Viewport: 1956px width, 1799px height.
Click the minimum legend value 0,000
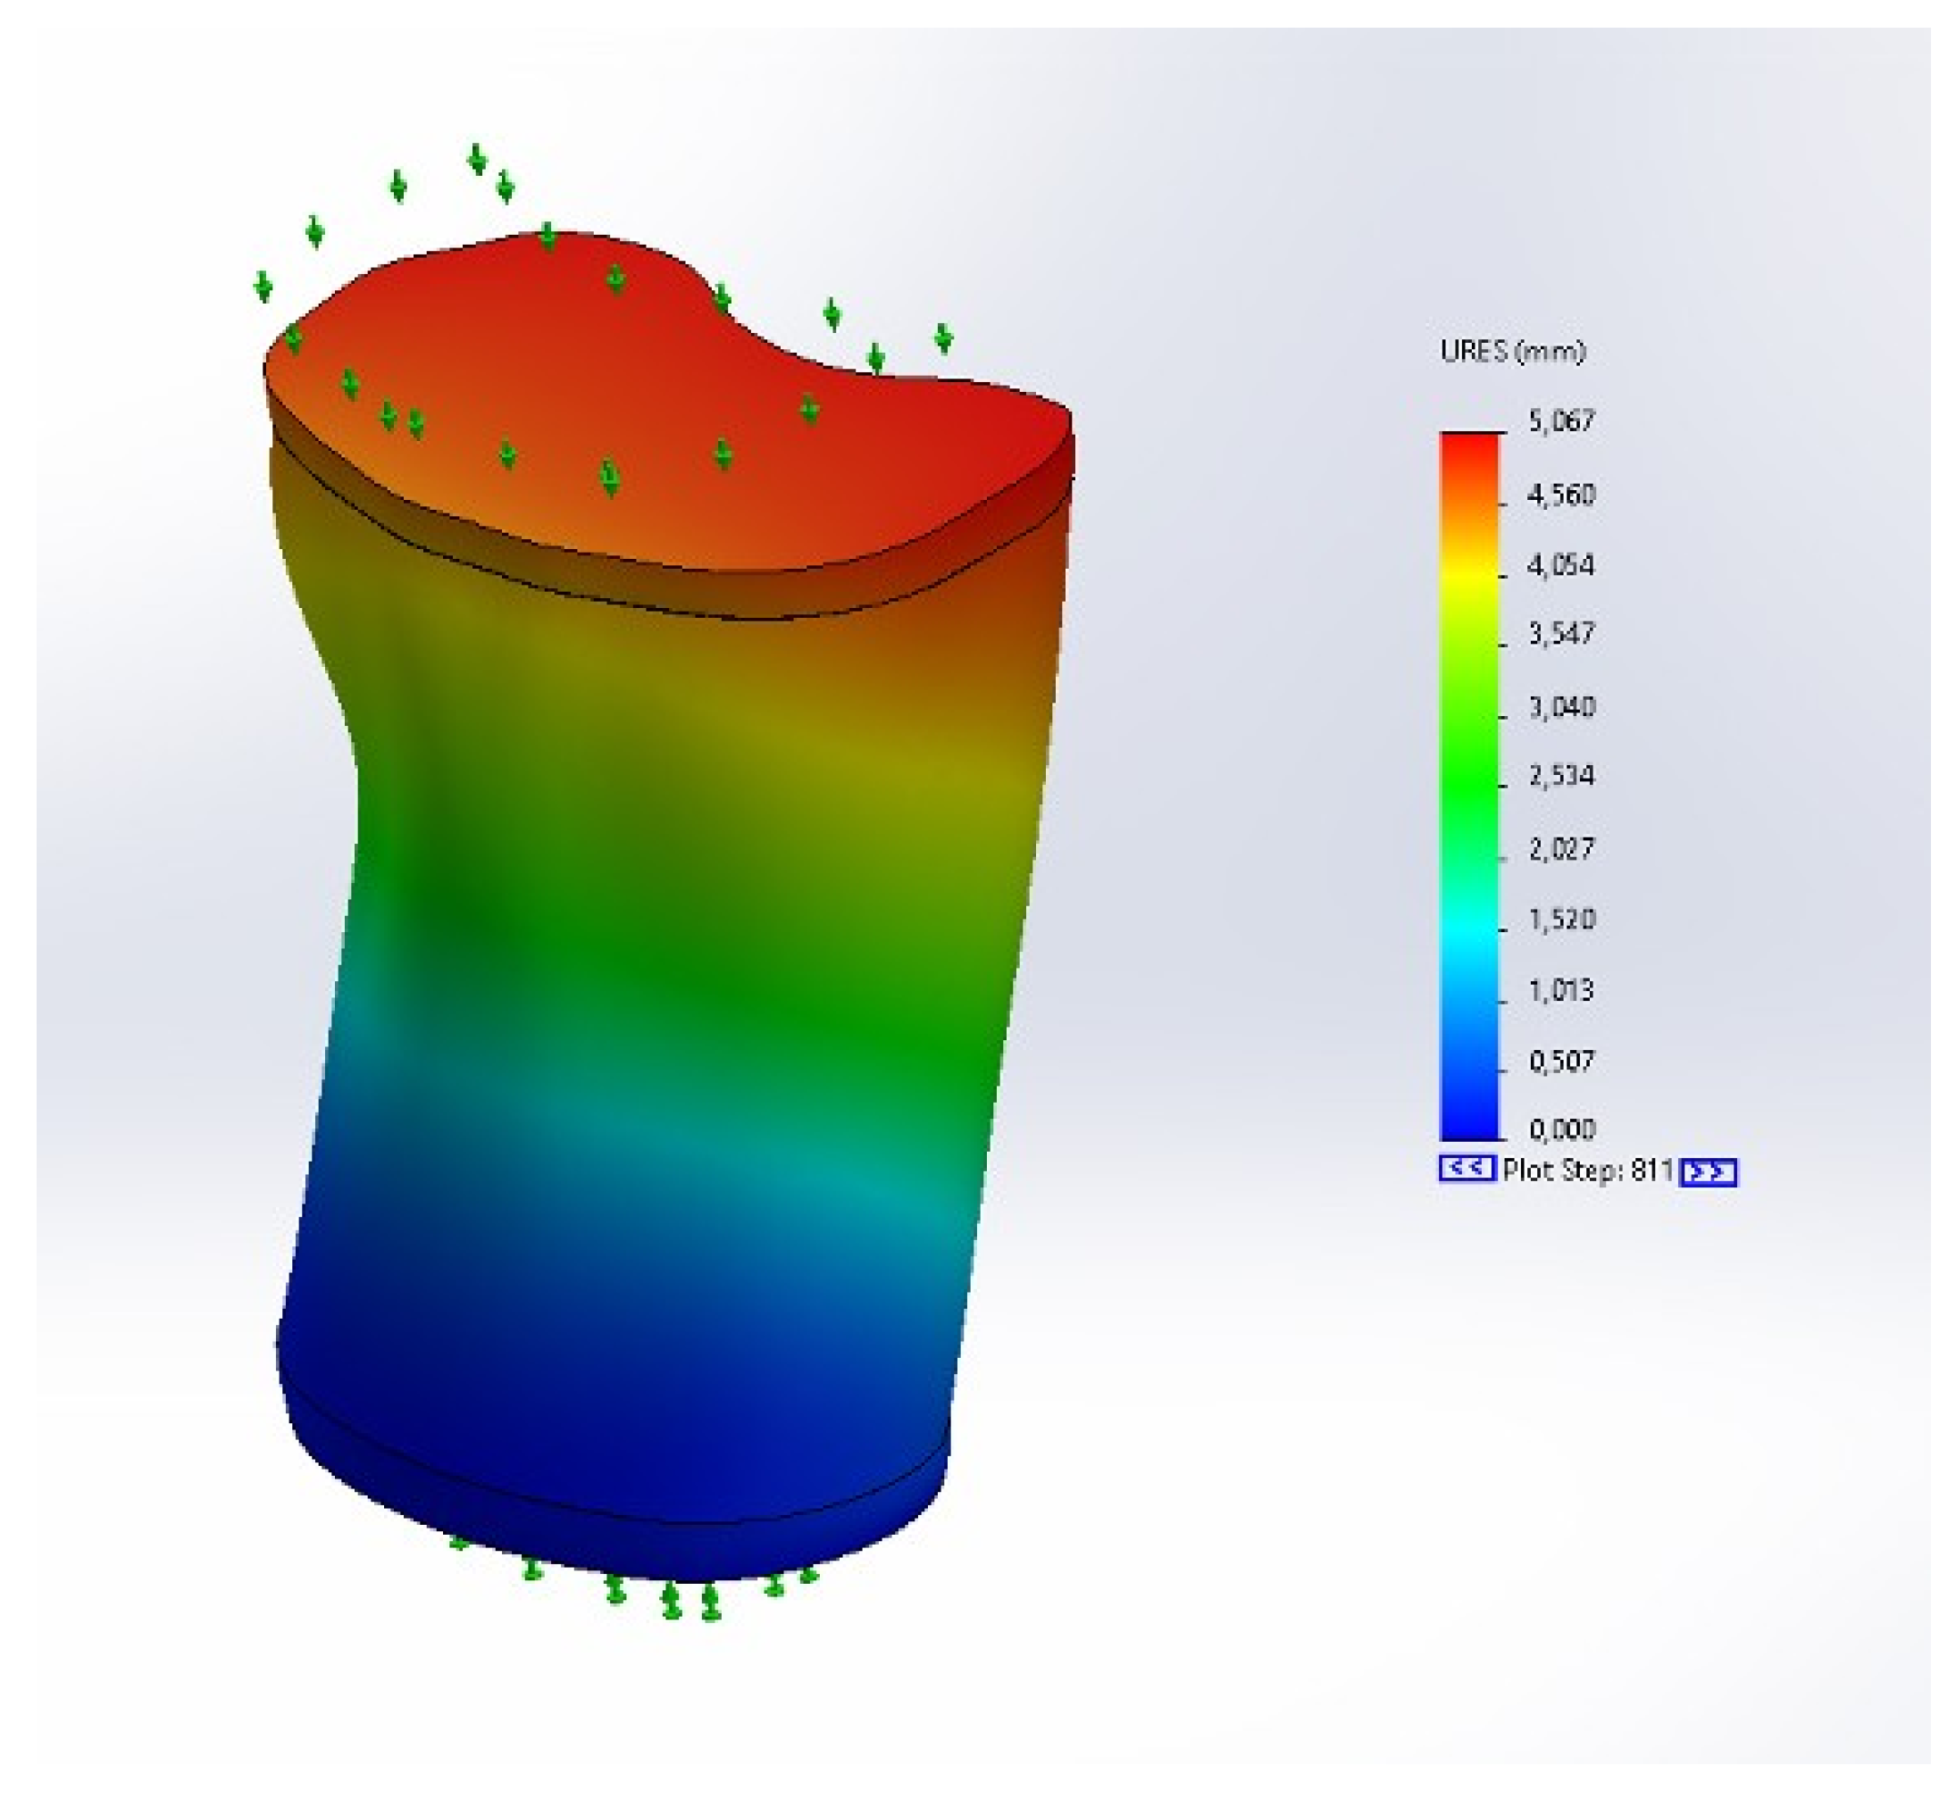(x=1562, y=1129)
